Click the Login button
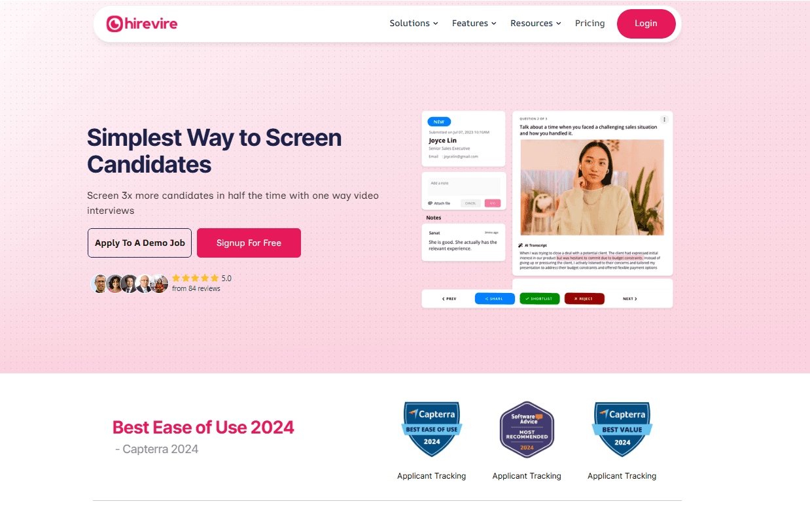Viewport: 810px width, 529px height. (x=646, y=24)
